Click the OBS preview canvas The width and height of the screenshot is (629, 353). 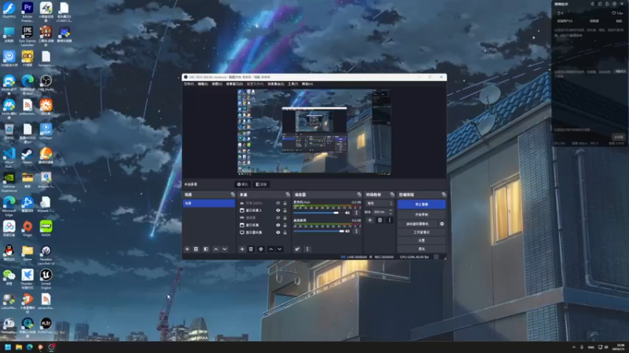point(314,132)
